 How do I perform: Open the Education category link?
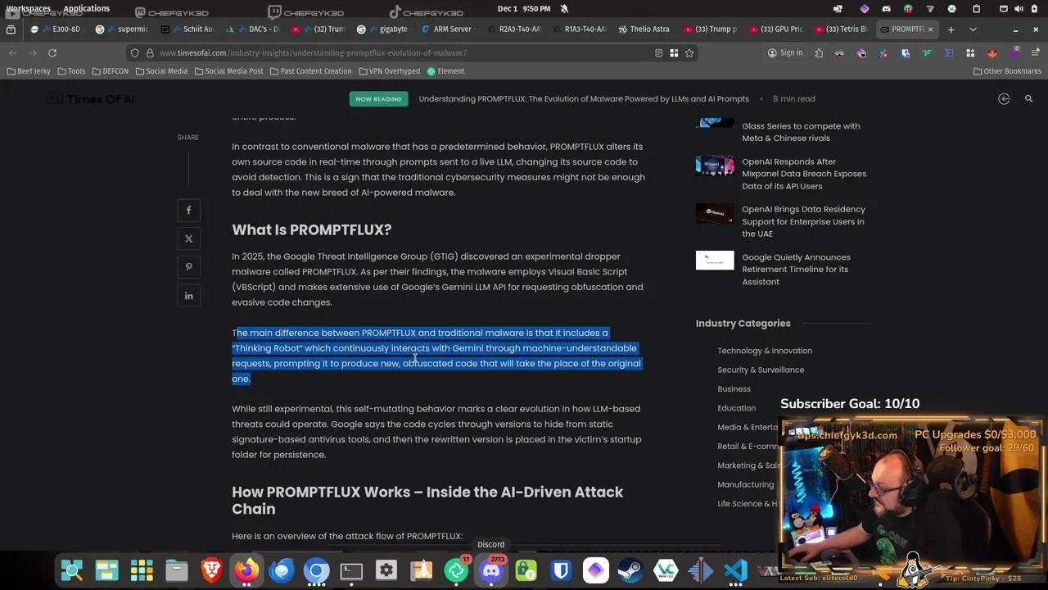tap(737, 408)
